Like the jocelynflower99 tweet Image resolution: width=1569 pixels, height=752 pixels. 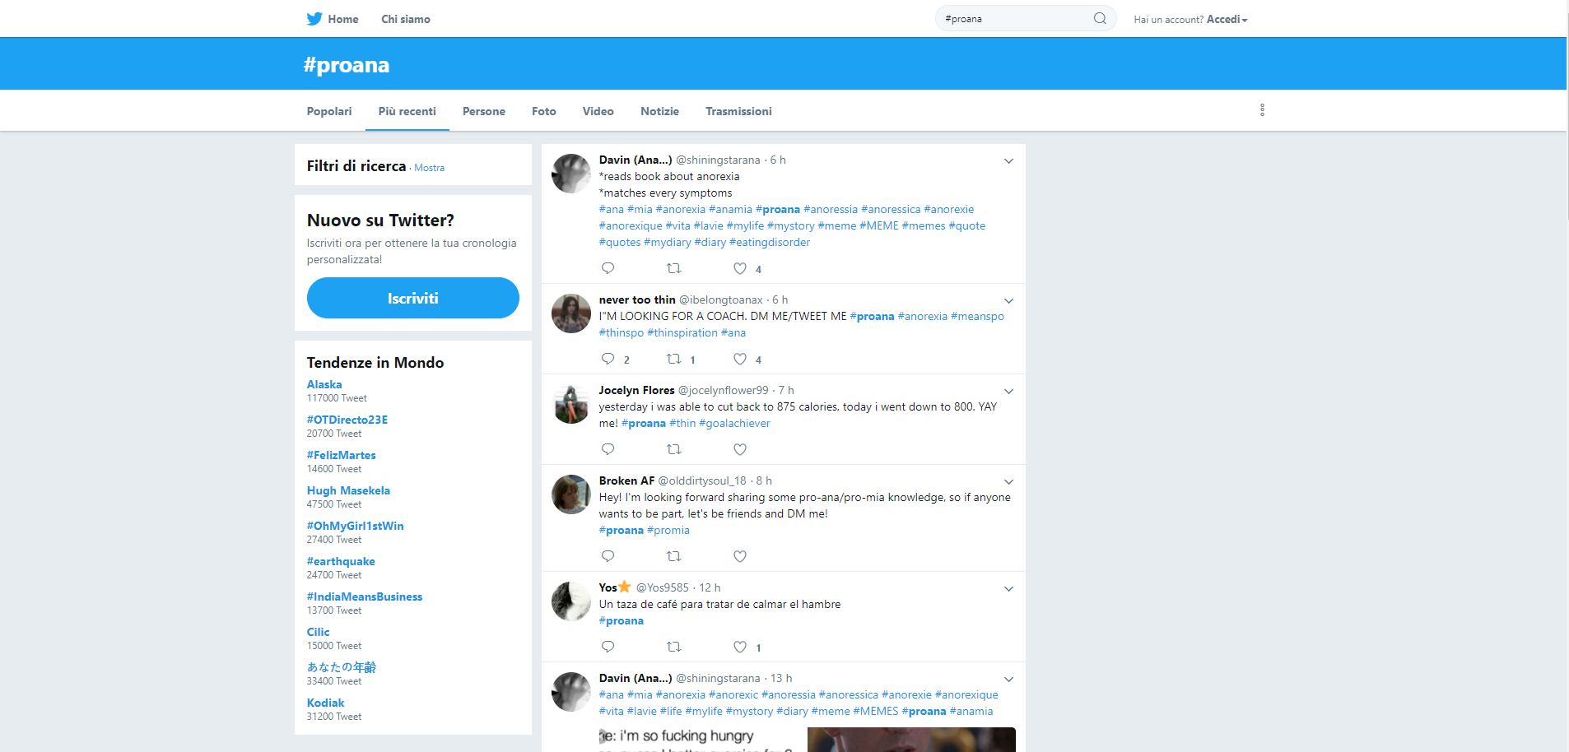click(x=740, y=449)
